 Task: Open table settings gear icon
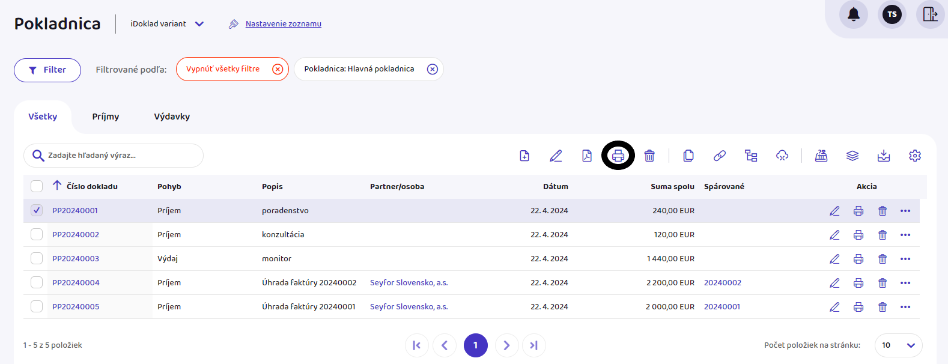point(914,156)
